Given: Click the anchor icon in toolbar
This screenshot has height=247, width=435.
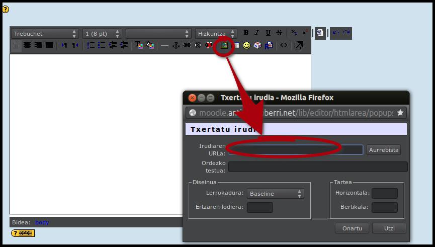Looking at the screenshot, I should (176, 45).
